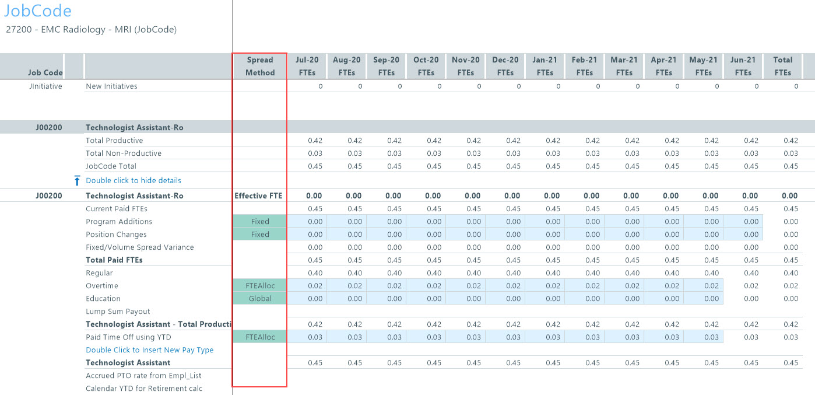Open the Position Changes spread method dropdown

pyautogui.click(x=260, y=235)
